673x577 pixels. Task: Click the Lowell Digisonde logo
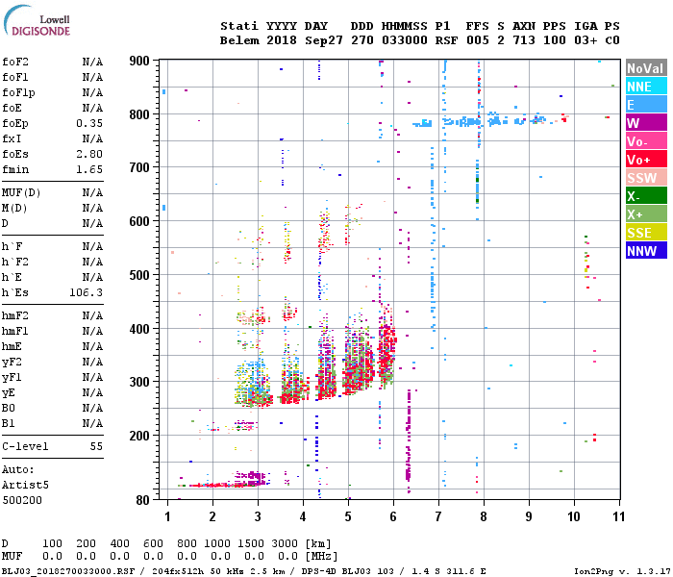[37, 21]
